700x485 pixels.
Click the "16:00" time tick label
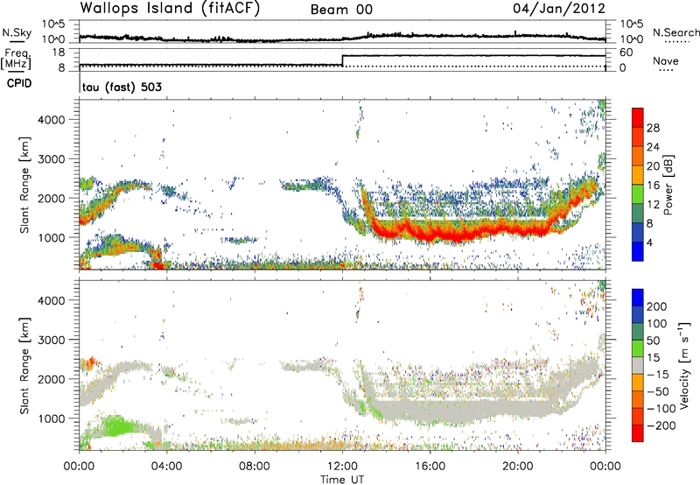[430, 467]
